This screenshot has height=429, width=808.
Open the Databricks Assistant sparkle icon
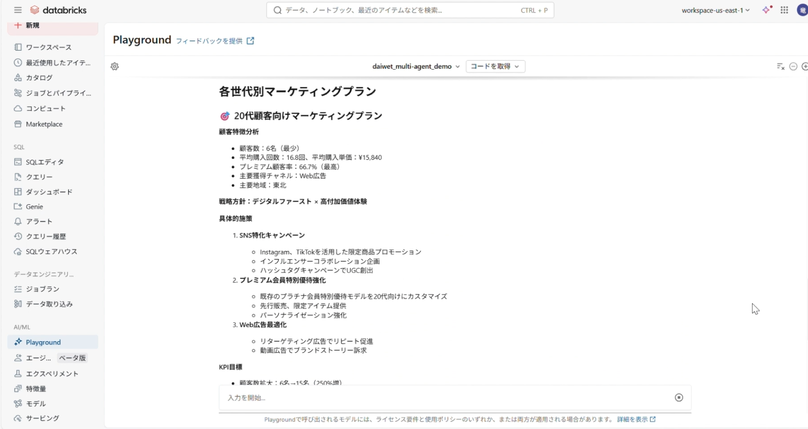coord(767,10)
